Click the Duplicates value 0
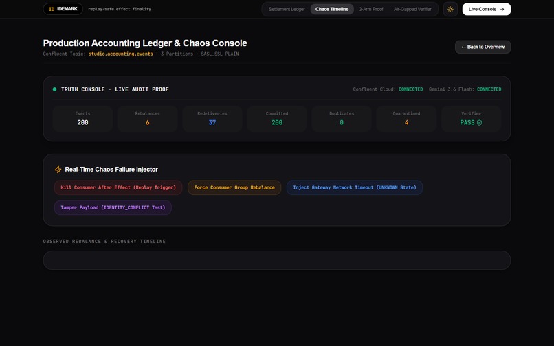554x346 pixels. (342, 122)
